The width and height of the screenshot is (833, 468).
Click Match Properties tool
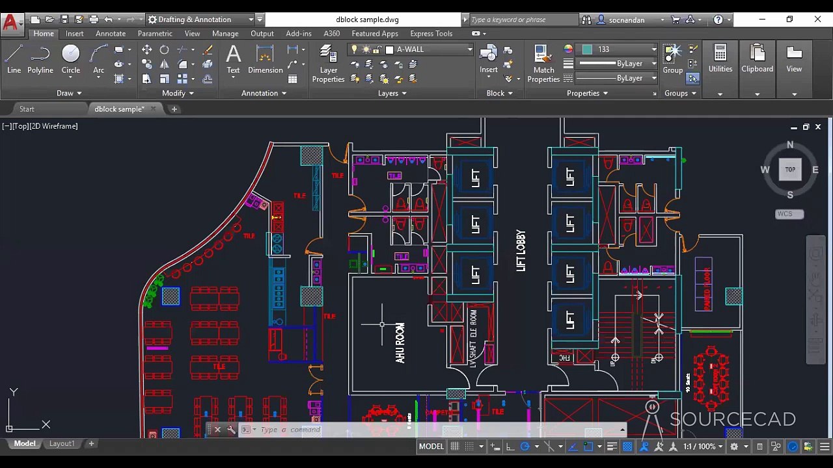point(543,64)
